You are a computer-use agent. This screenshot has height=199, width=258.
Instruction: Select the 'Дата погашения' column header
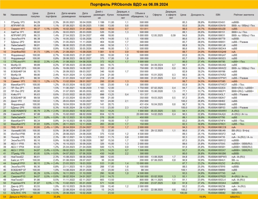(x=85, y=15)
